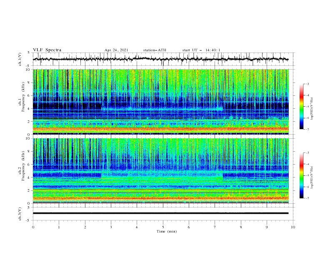Click the "-5" tick on ch.3(V) axis
The width and height of the screenshot is (330, 255).
tap(28, 220)
